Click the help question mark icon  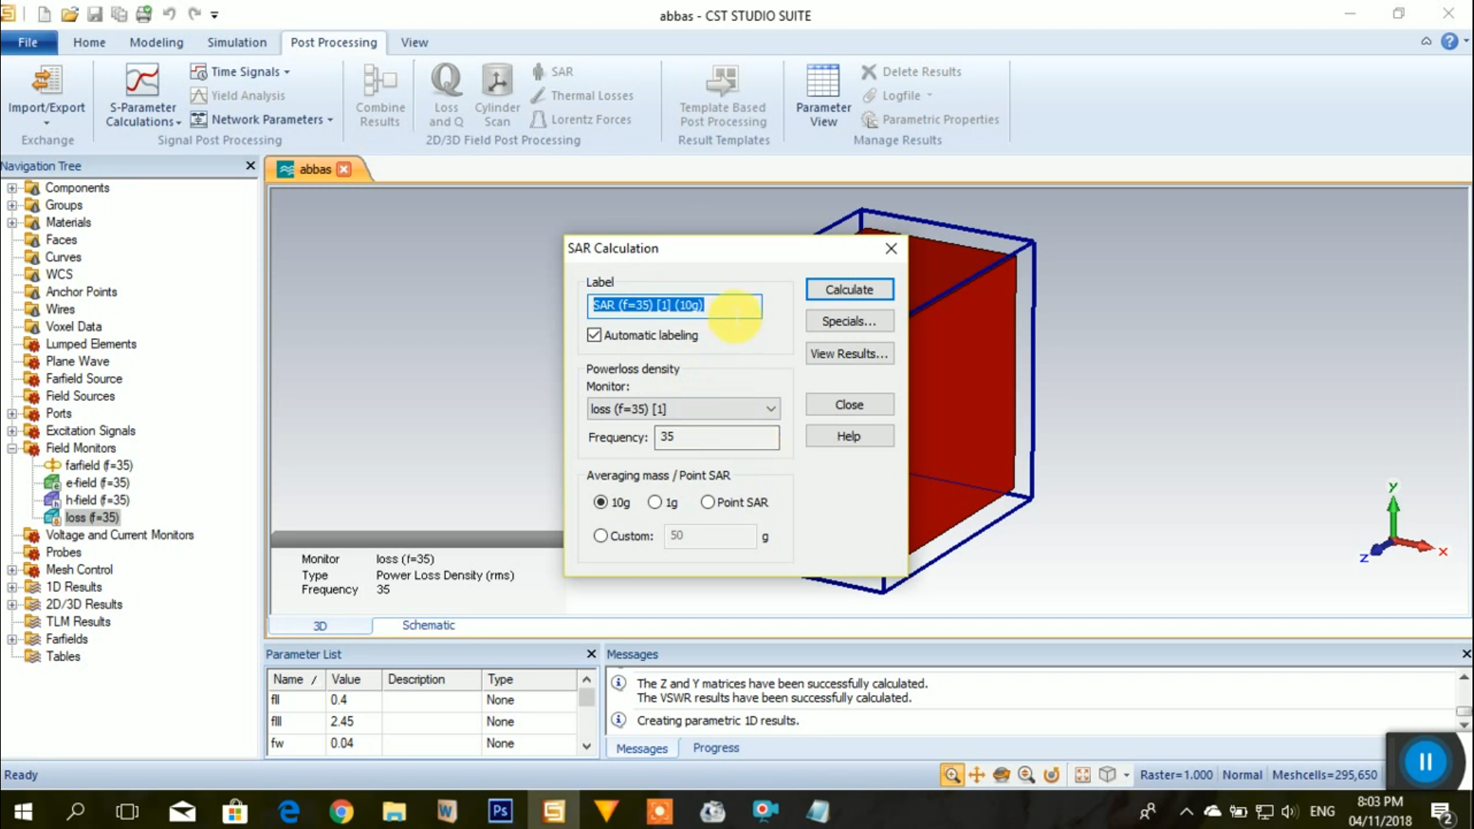click(x=1449, y=41)
